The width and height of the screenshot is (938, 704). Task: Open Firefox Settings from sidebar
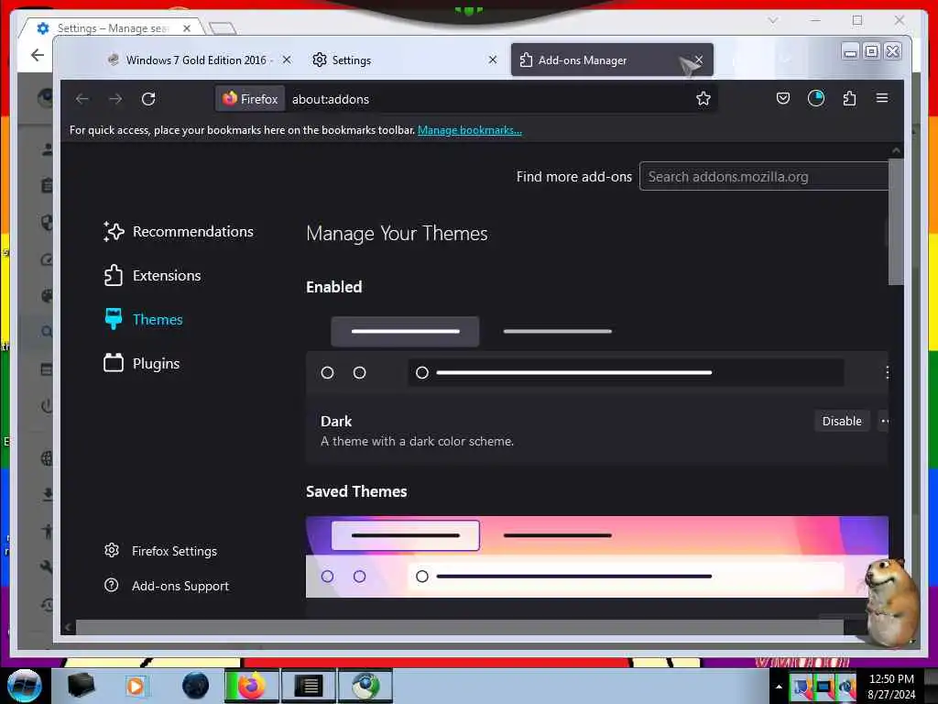point(160,551)
